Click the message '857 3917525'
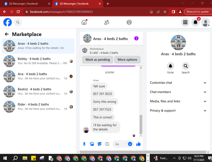Viewport: 212px width, 162px height. tap(102, 110)
